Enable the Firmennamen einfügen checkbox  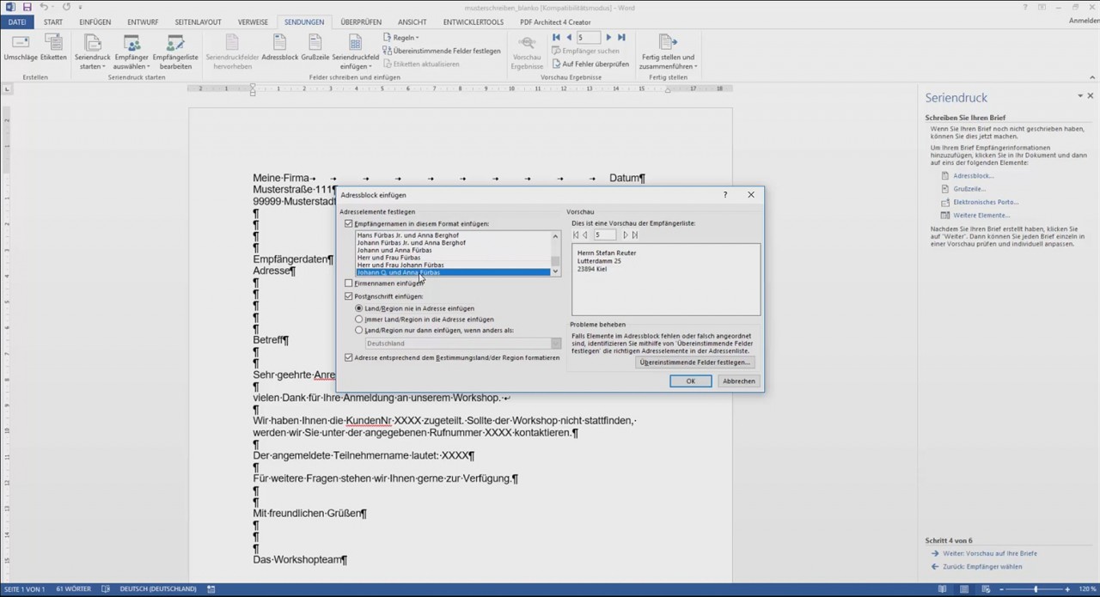coord(349,283)
